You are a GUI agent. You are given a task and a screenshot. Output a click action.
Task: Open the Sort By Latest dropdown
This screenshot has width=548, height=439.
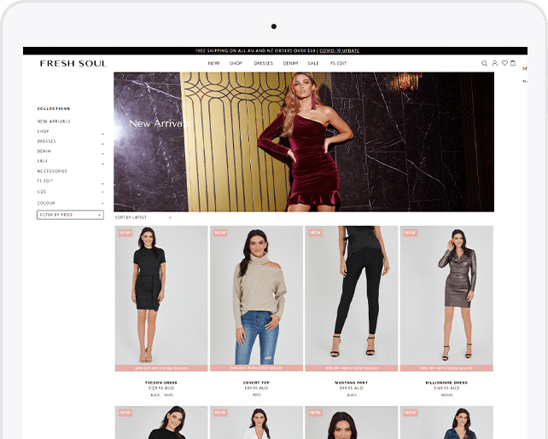[143, 217]
